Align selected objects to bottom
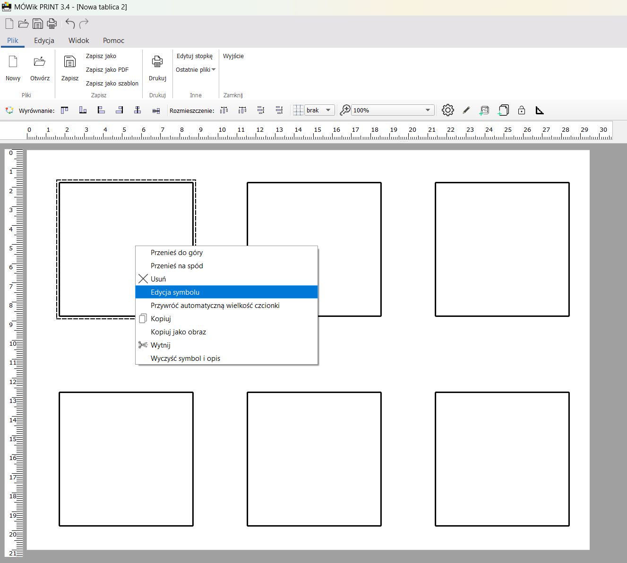The width and height of the screenshot is (627, 563). tap(83, 110)
